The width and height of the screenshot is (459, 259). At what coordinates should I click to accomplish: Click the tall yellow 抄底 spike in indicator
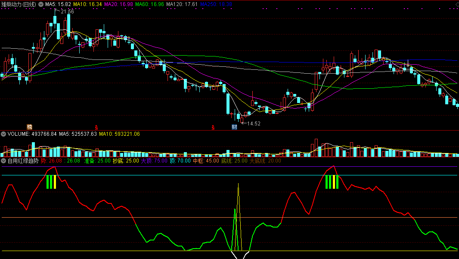coord(238,217)
